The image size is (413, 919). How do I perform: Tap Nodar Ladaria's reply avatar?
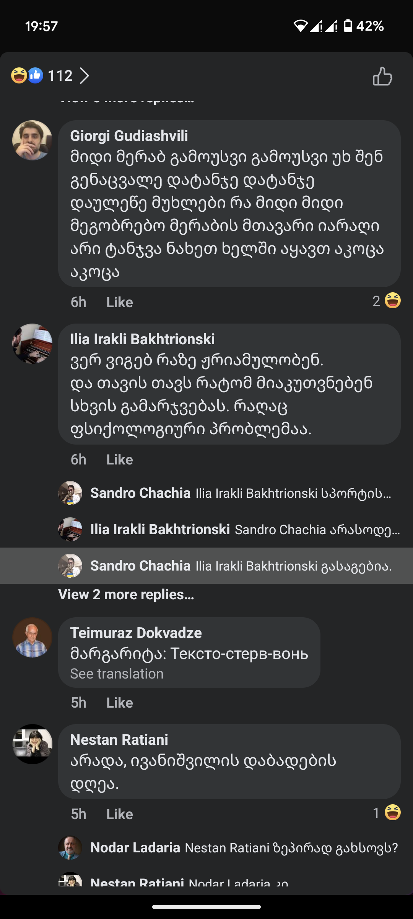70,848
